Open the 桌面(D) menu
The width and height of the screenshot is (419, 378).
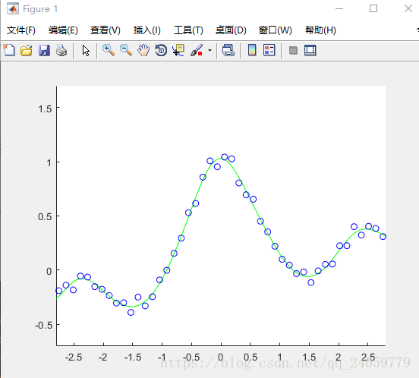pos(231,30)
